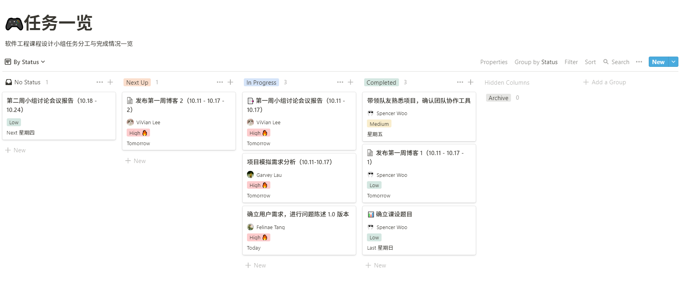This screenshot has width=680, height=290.
Task: Open the Sort menu
Action: (x=590, y=62)
